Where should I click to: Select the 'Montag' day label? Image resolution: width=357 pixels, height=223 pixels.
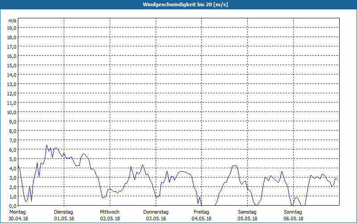(x=17, y=212)
